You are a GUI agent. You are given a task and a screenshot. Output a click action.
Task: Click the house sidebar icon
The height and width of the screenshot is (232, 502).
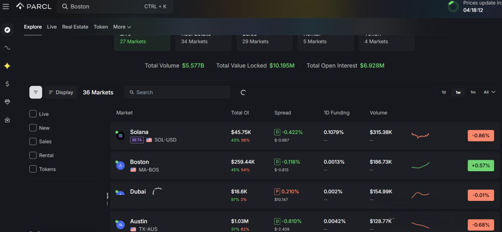[7, 120]
